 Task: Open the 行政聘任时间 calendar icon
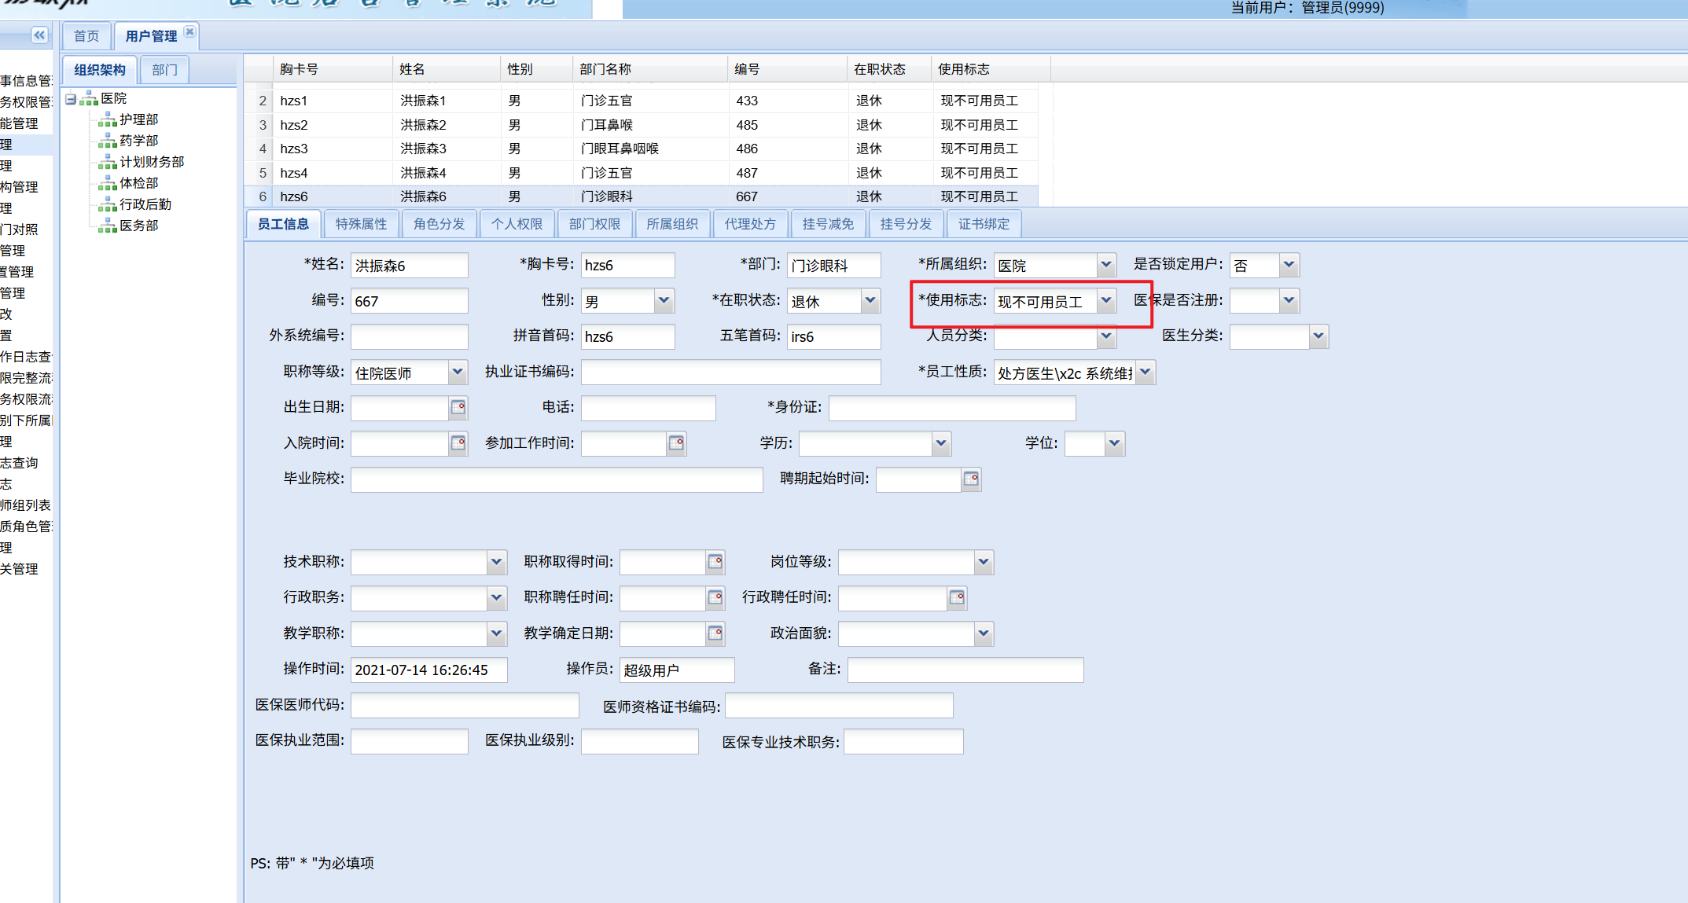(956, 597)
